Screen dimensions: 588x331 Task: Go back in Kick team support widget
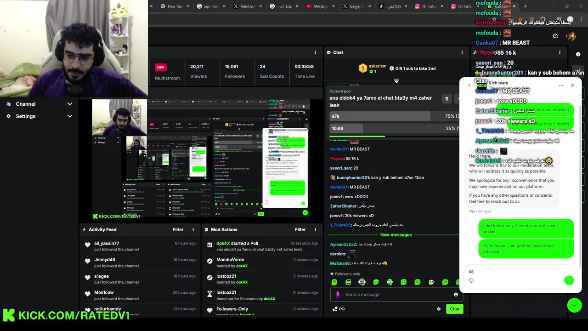tap(469, 85)
